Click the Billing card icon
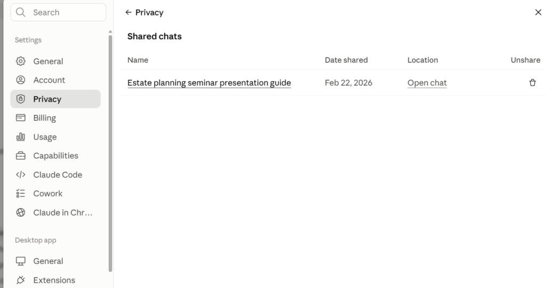Screen dimensions: 546x288 click(x=21, y=118)
